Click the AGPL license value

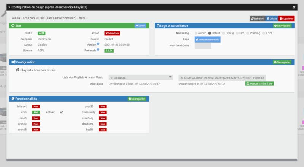(41, 51)
